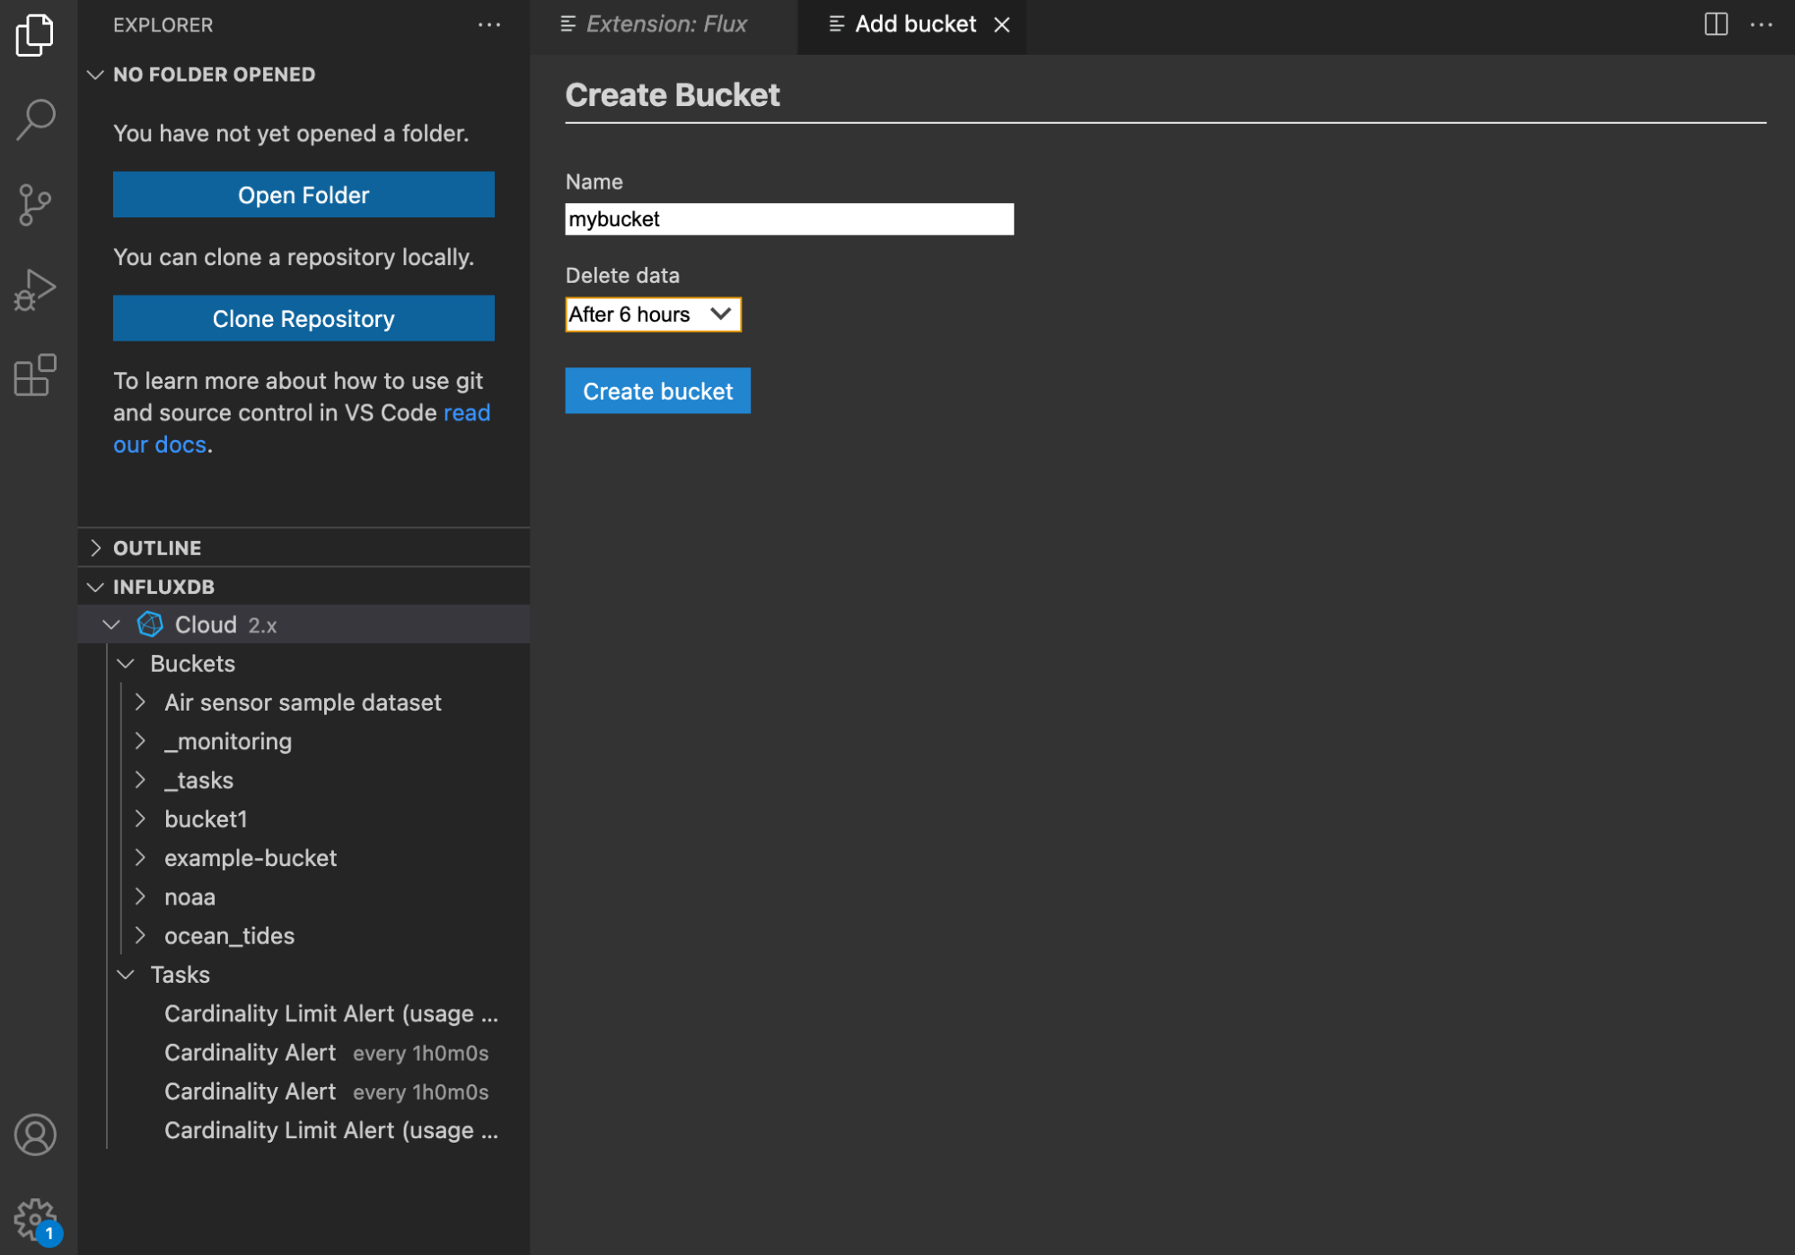This screenshot has width=1795, height=1255.
Task: Click the Split Editor icon top right
Action: [1716, 23]
